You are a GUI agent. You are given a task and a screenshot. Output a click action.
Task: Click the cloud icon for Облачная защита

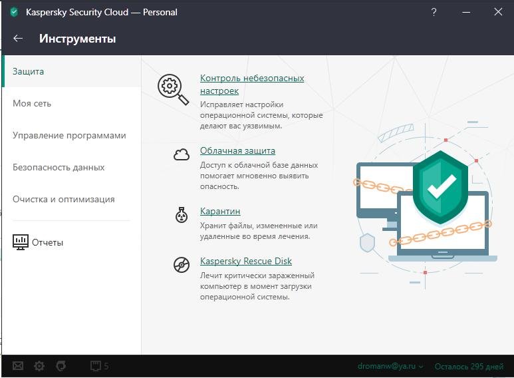182,154
